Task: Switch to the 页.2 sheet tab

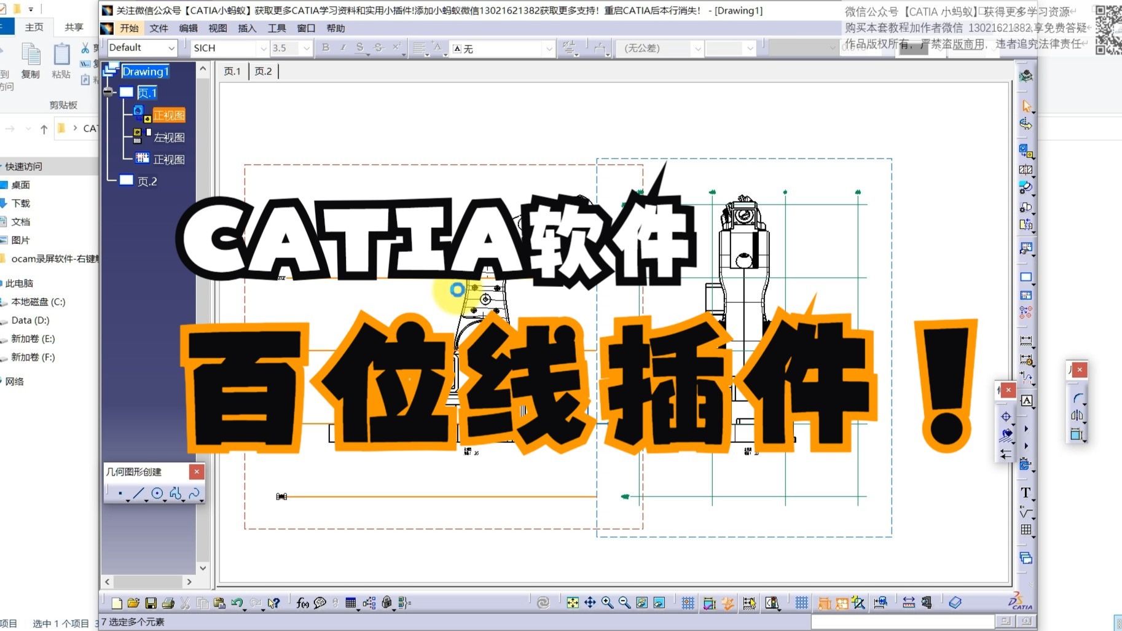Action: (x=263, y=71)
